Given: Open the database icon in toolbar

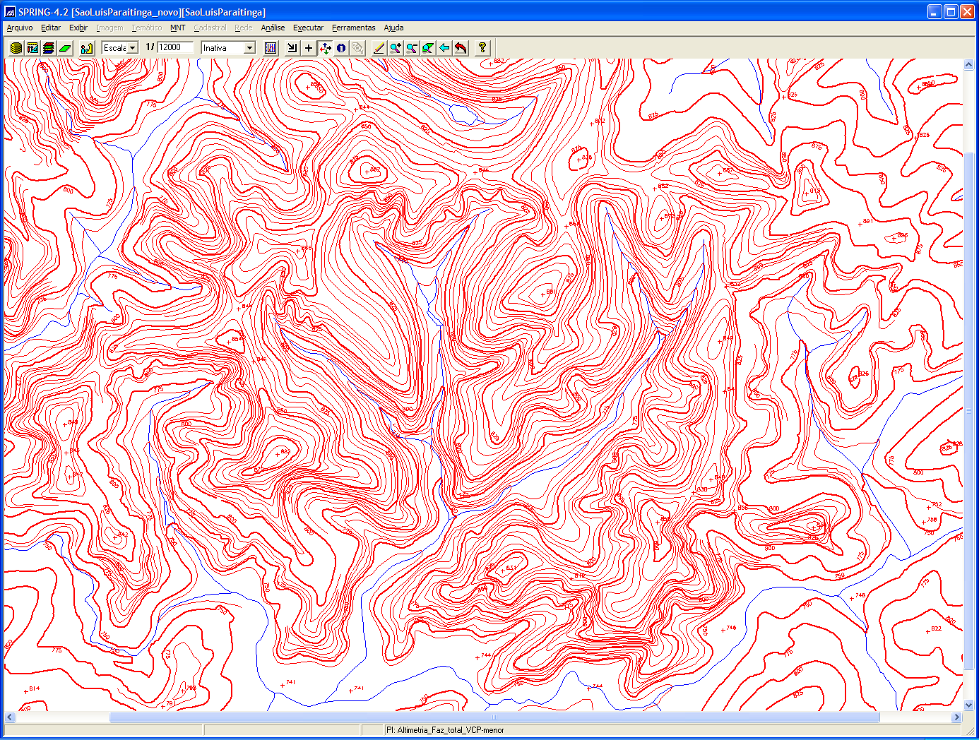Looking at the screenshot, I should click(16, 48).
